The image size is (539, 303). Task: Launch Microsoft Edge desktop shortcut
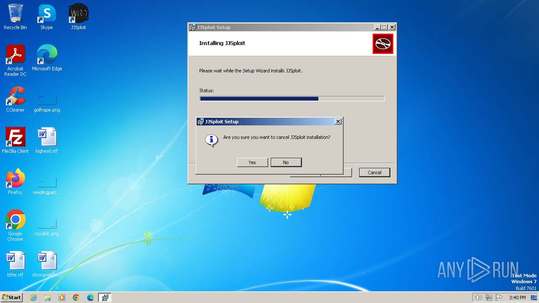tap(47, 58)
